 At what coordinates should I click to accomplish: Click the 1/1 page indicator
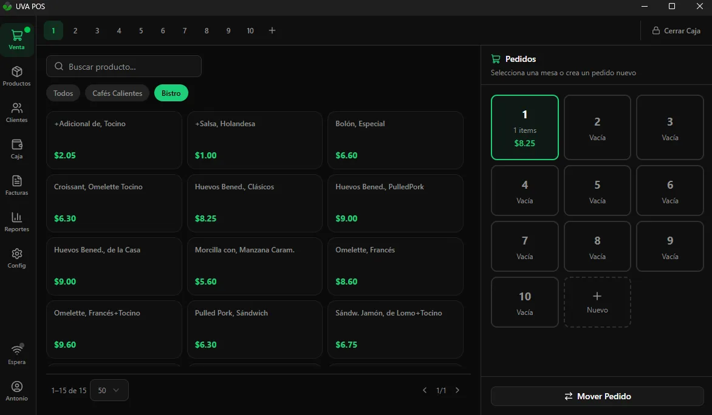(441, 391)
